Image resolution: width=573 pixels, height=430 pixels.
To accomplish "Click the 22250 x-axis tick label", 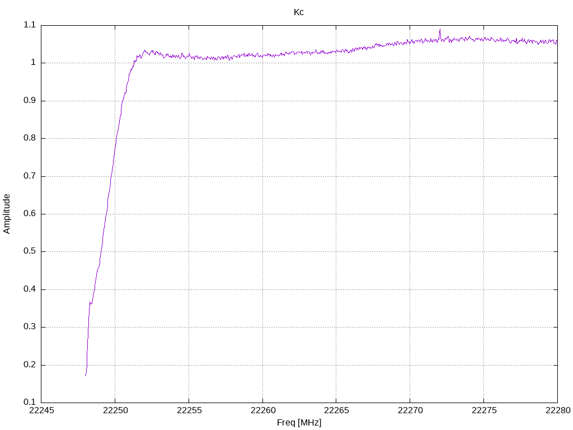I will pos(115,410).
